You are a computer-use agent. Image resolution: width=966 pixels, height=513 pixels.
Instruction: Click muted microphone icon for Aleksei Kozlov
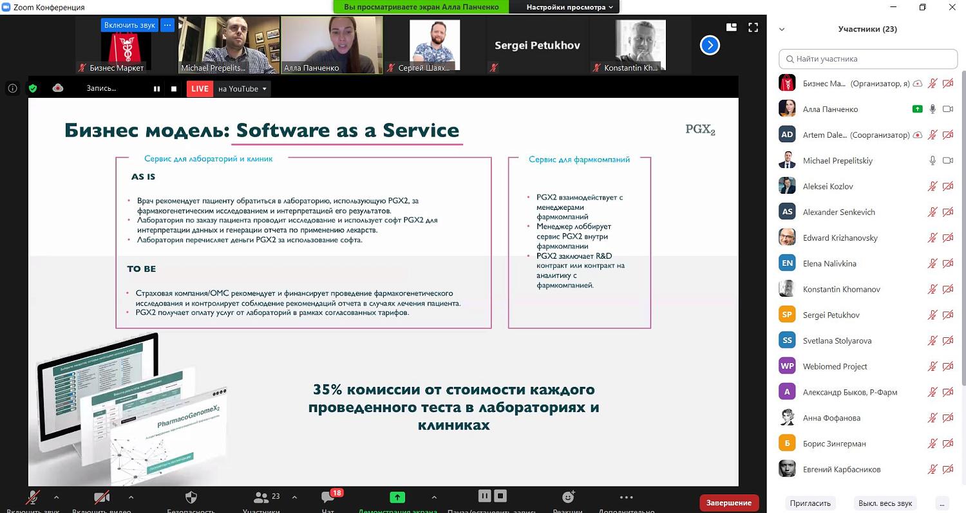[x=932, y=186]
